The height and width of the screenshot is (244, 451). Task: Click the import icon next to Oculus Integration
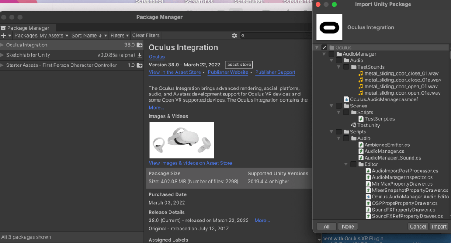[139, 45]
